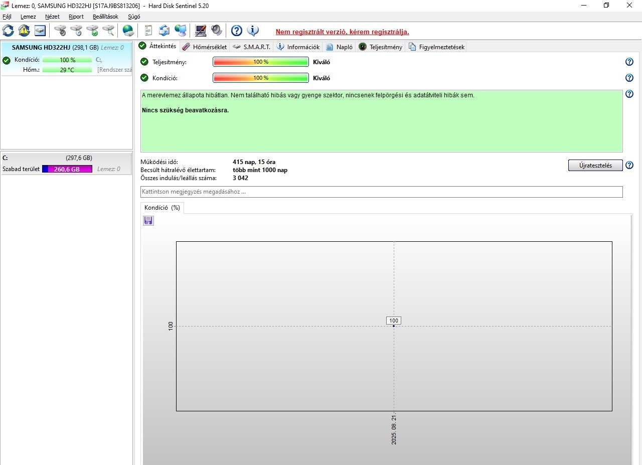This screenshot has height=465, width=642.
Task: Click the globe with monitor icon
Action: click(x=181, y=31)
